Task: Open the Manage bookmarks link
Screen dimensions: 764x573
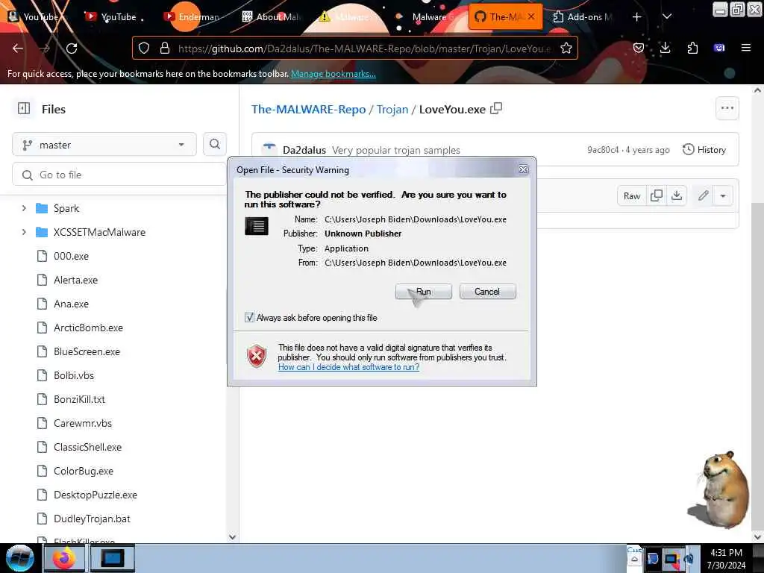Action: pos(334,74)
